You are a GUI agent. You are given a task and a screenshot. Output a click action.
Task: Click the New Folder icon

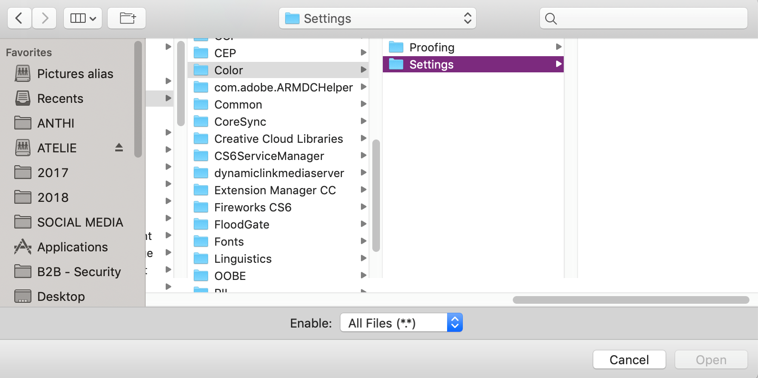[126, 18]
